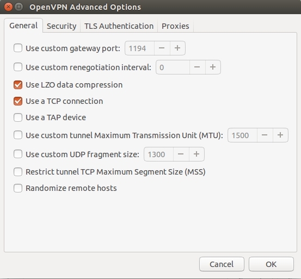301x279 pixels.
Task: Increase renegotiation interval with plus button
Action: (x=213, y=67)
